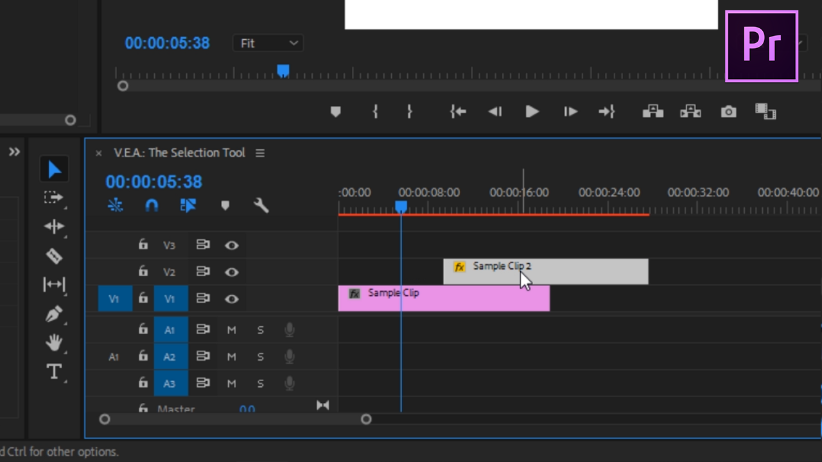Select the Slip tool
The width and height of the screenshot is (822, 462).
pos(54,284)
